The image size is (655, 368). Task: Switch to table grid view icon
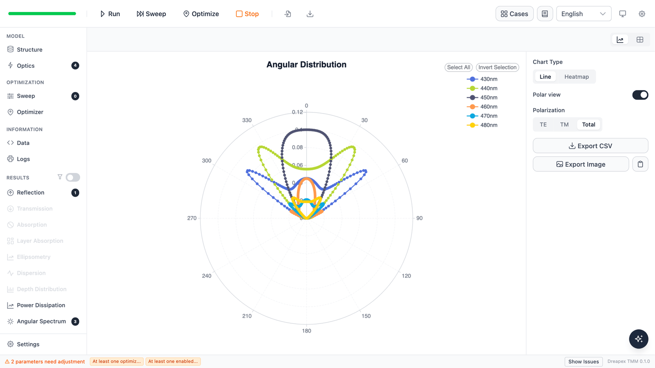tap(640, 40)
